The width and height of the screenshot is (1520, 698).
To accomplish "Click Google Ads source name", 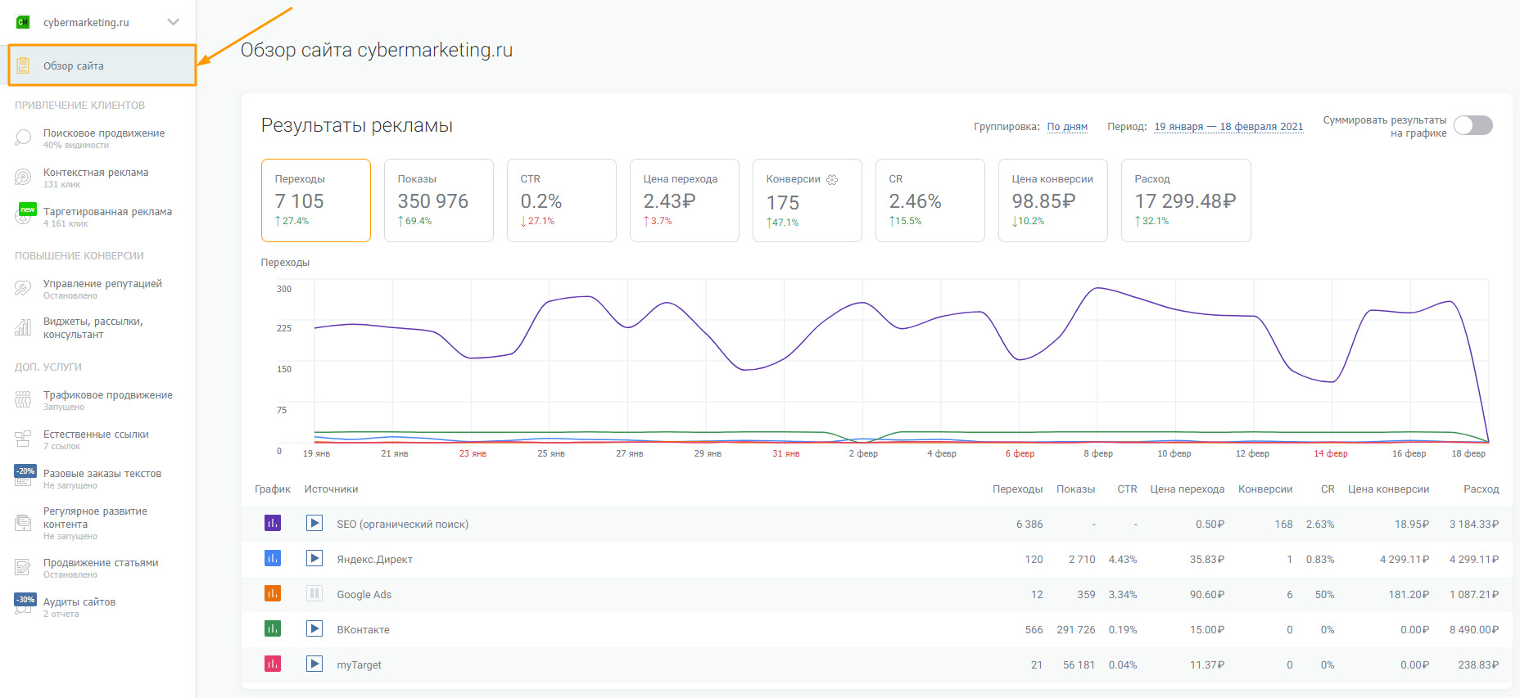I will (364, 595).
